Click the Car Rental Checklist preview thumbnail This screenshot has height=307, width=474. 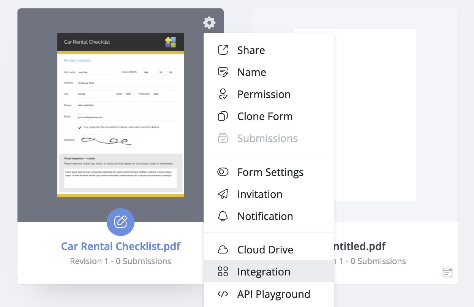120,115
